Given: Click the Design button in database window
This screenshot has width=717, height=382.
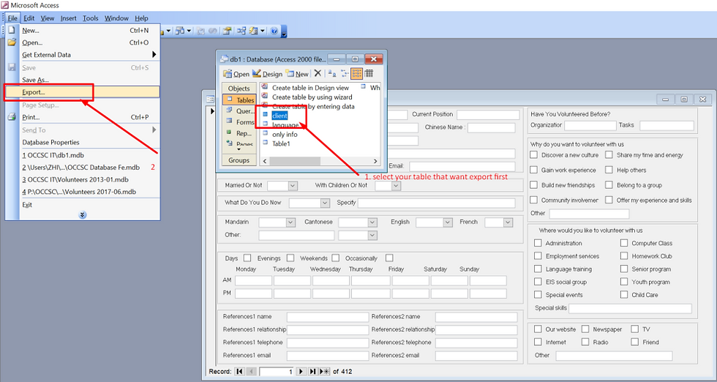Looking at the screenshot, I should (268, 74).
